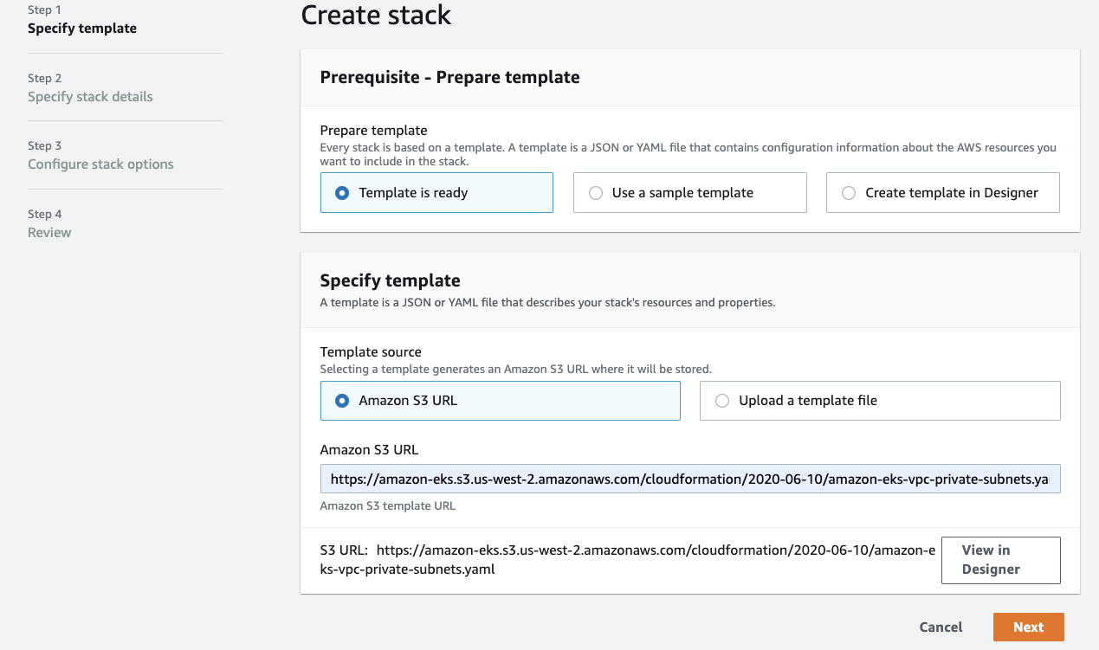Click the "Amazon S3 URL" field label above input
1099x650 pixels.
[369, 450]
